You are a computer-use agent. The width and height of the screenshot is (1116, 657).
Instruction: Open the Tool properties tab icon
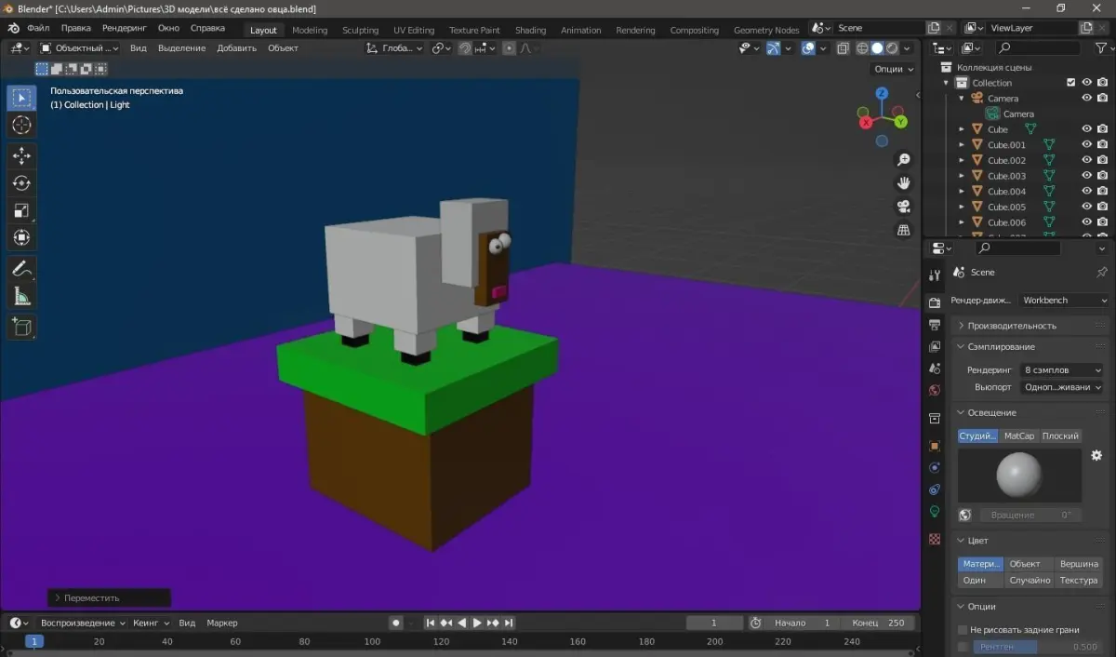coord(935,275)
